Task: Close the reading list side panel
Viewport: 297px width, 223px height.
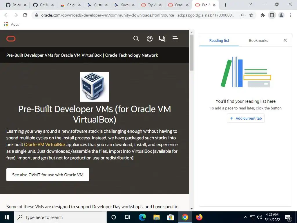Action: click(x=285, y=40)
